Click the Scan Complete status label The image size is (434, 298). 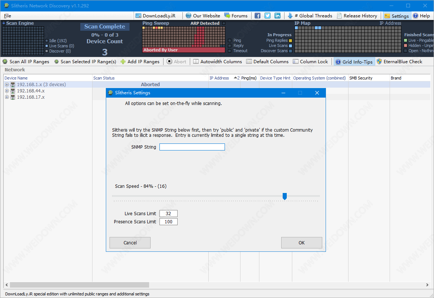coord(105,27)
